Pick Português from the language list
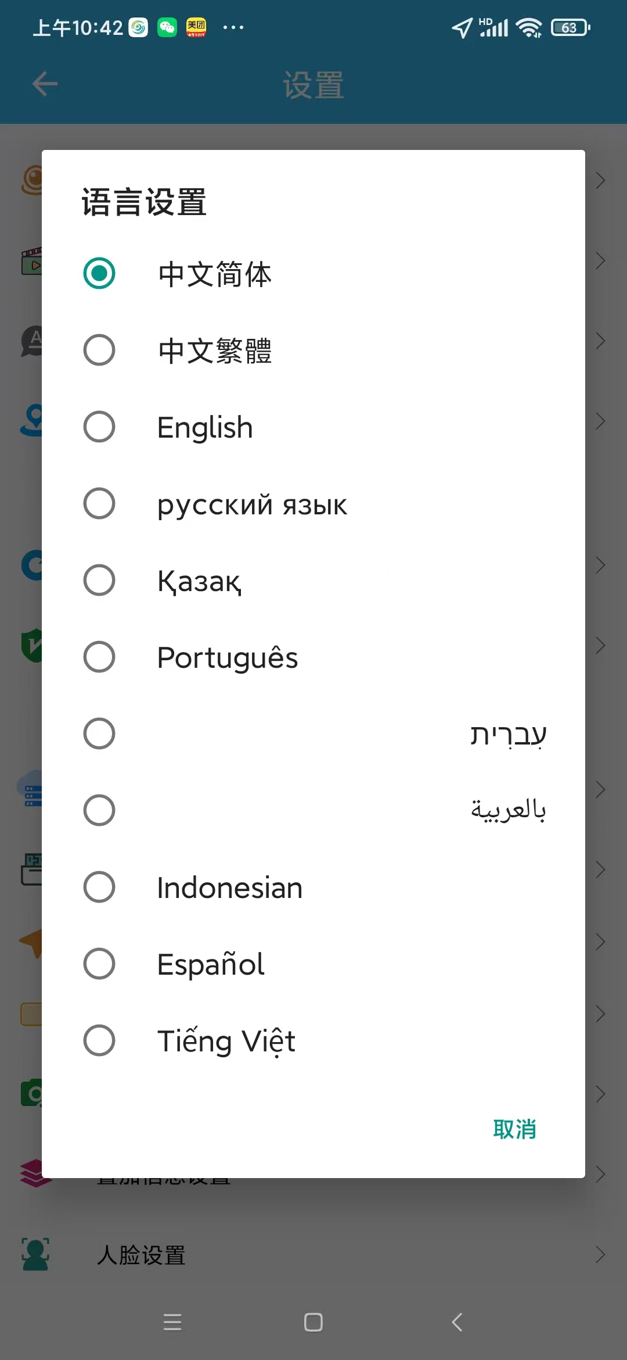Screen dimensions: 627x1360 pyautogui.click(x=99, y=657)
